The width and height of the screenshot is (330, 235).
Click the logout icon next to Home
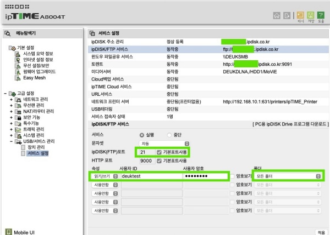coord(287,15)
